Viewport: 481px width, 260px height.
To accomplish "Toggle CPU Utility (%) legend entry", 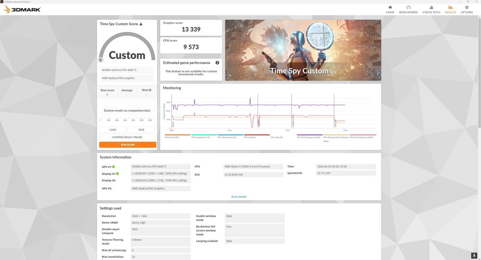I will [x=277, y=138].
